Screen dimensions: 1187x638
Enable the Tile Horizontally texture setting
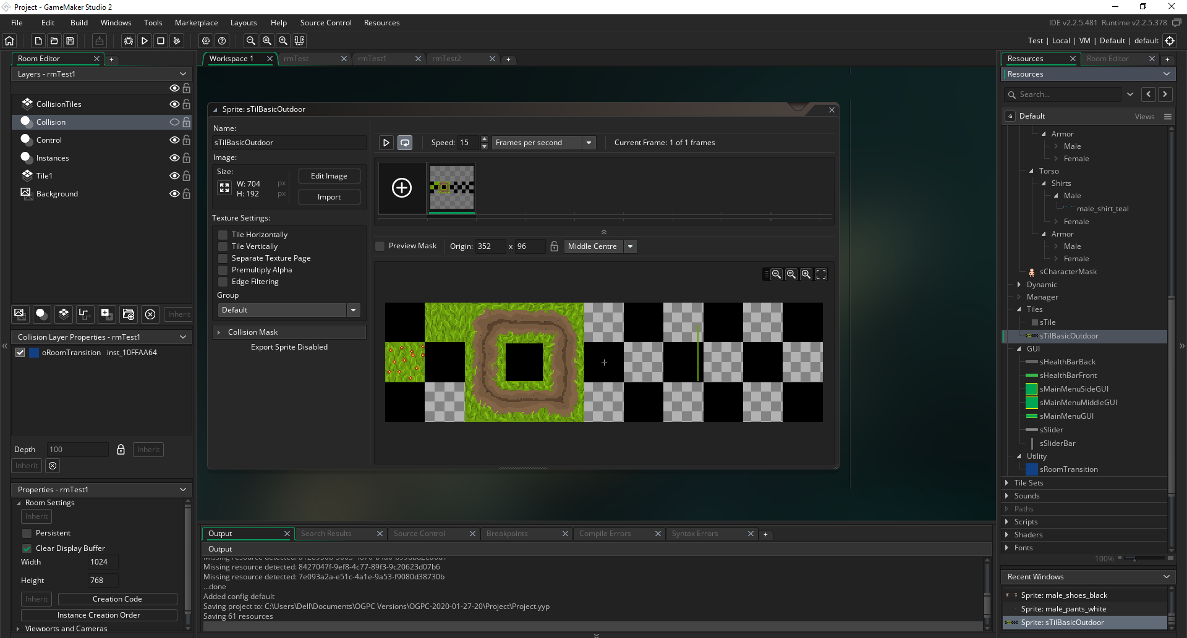pyautogui.click(x=223, y=235)
